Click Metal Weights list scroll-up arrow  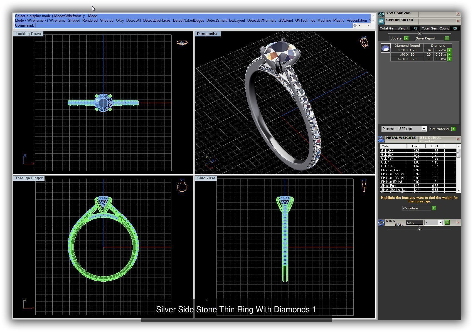pyautogui.click(x=458, y=146)
